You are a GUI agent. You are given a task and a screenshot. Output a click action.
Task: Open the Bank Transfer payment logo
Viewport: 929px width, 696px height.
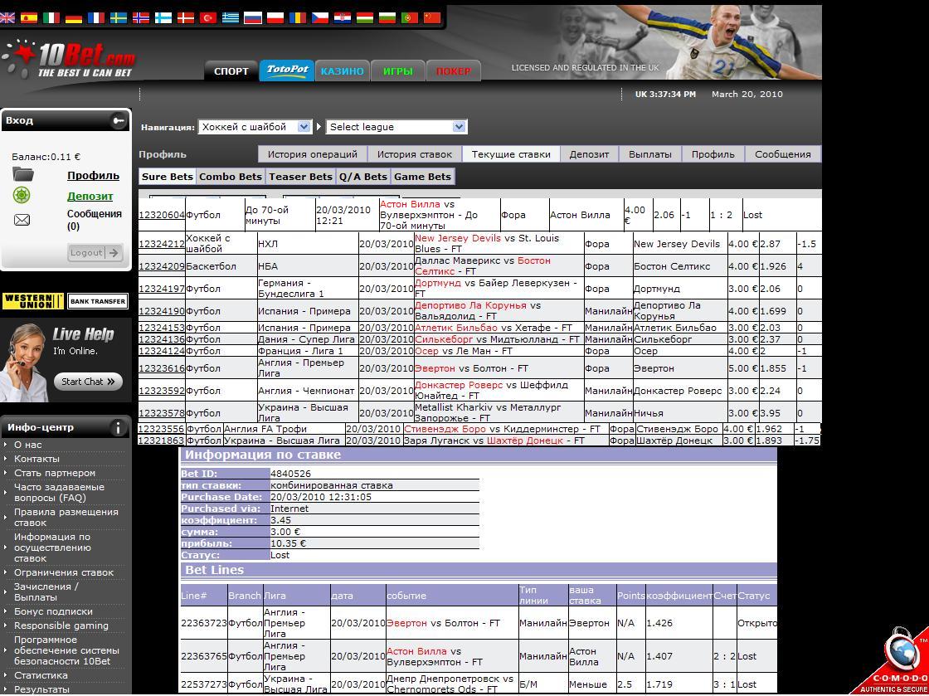[98, 301]
